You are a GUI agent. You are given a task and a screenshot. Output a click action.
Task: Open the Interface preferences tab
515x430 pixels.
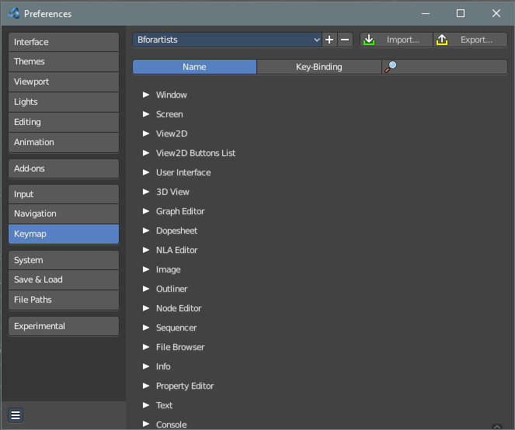point(64,42)
